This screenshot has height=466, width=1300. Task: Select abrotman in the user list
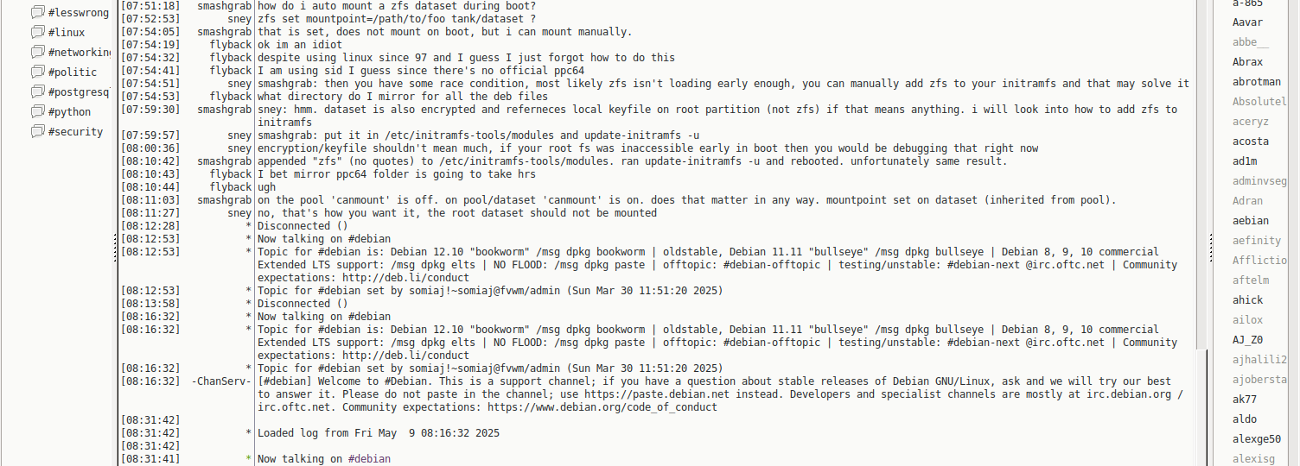pos(1257,82)
